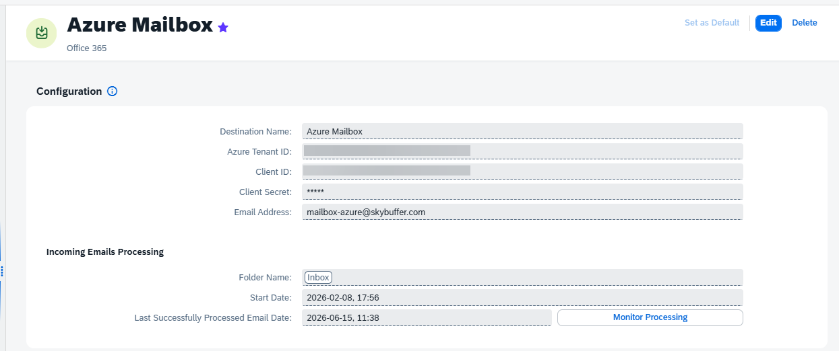Click the Azure Tenant ID field
The height and width of the screenshot is (351, 839).
coord(522,151)
